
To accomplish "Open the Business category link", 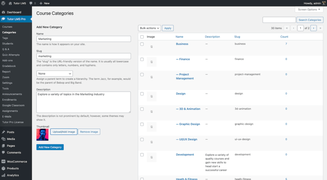I will [x=182, y=44].
